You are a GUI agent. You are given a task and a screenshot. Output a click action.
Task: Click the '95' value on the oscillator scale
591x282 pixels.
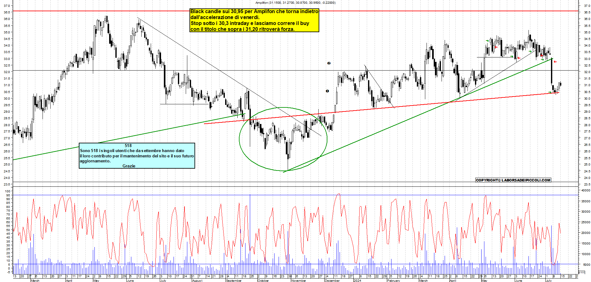[x=8, y=195]
